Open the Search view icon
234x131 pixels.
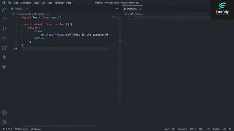pyautogui.click(x=4, y=19)
